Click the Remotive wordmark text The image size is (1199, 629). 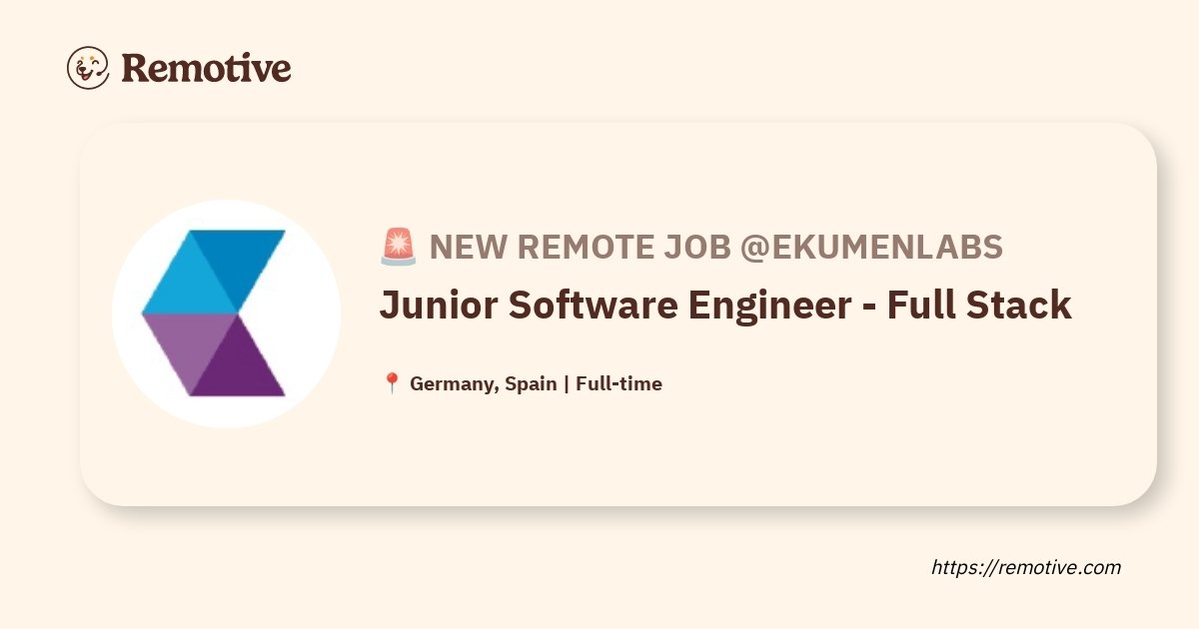tap(206, 68)
